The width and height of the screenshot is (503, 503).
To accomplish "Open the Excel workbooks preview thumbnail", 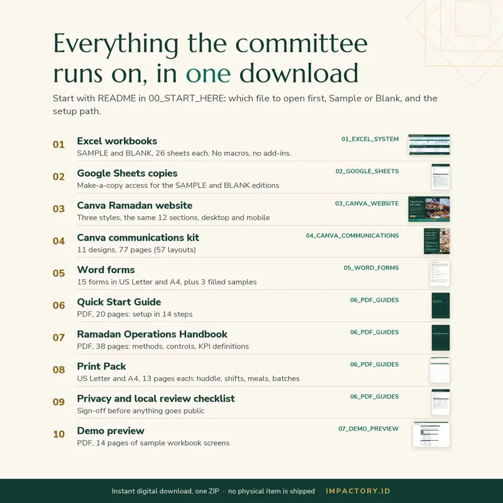I will (429, 145).
